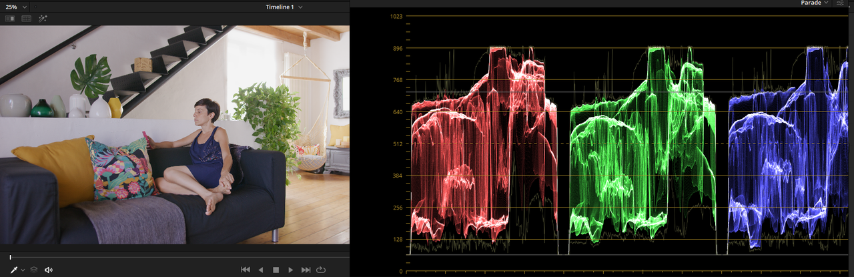Click the 384 scale label
Viewport: 854px width, 277px height.
pyautogui.click(x=398, y=176)
